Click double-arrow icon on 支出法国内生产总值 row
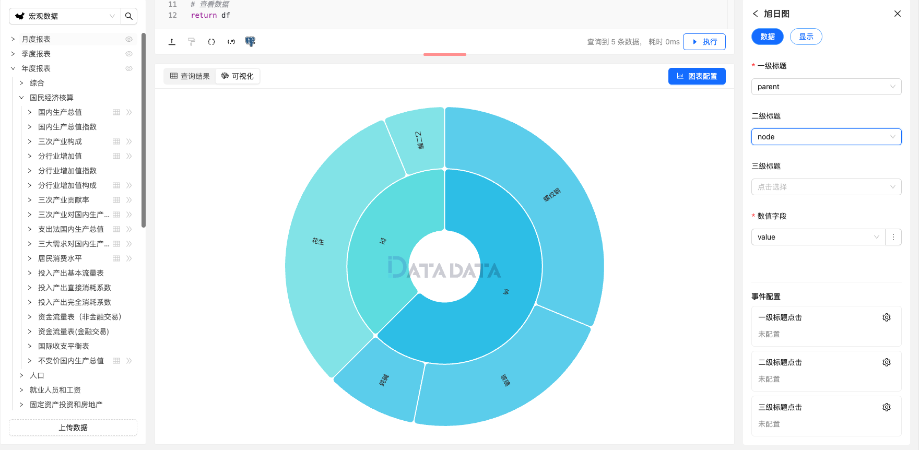 pos(129,229)
